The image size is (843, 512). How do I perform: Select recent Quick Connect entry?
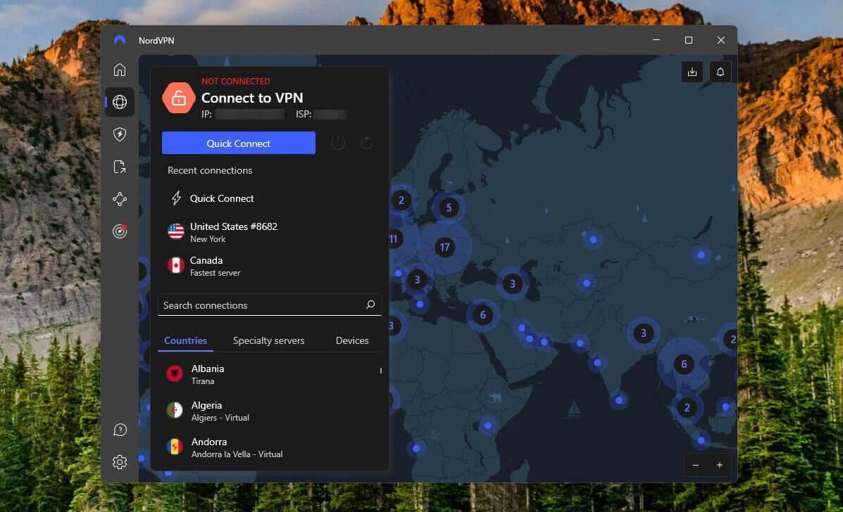pyautogui.click(x=269, y=198)
